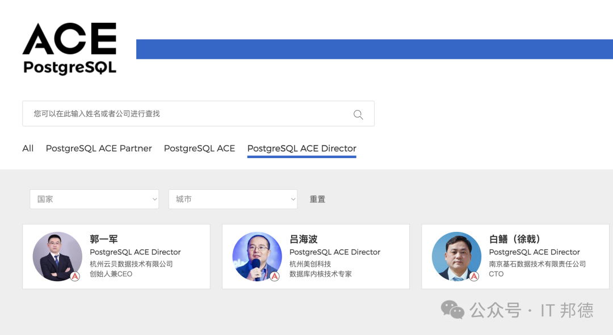Click the CTO title on 白鳝's card
The image size is (613, 335).
pos(496,274)
